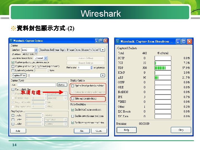
Task: Click the ICMP row label
Action: (x=121, y=72)
